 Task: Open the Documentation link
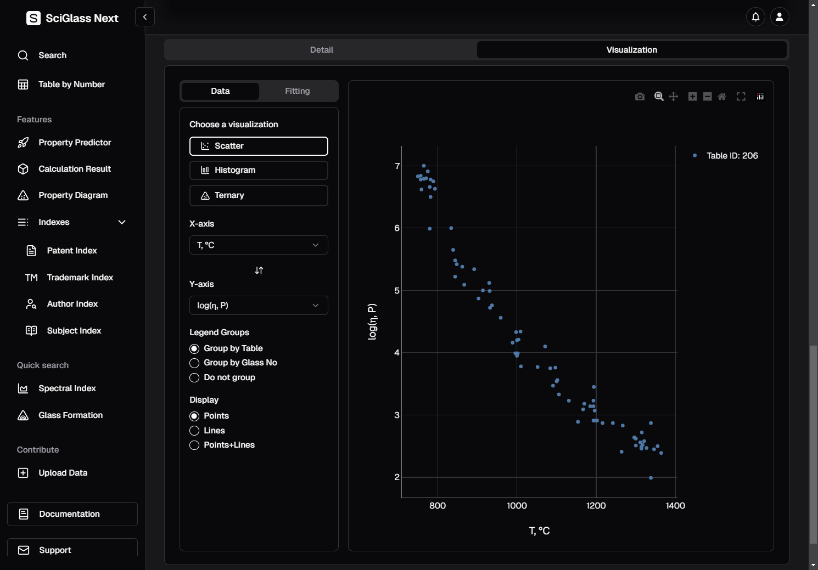[x=72, y=514]
